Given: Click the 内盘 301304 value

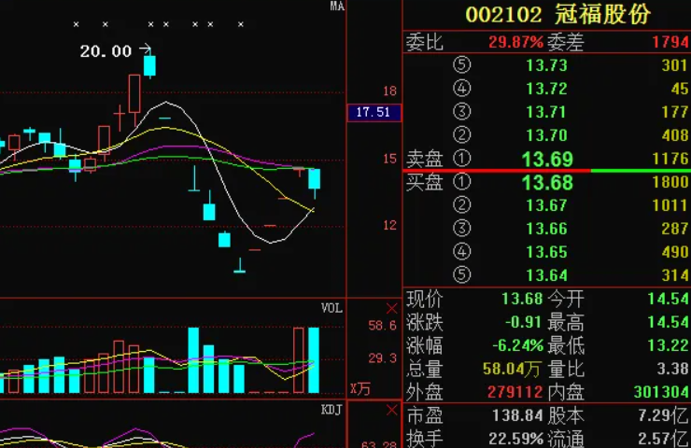Looking at the screenshot, I should pos(661,392).
